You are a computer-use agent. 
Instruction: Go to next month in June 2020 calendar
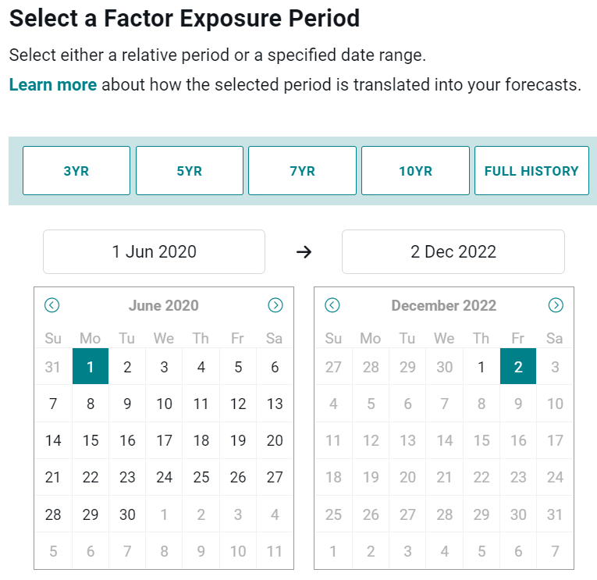pos(275,305)
